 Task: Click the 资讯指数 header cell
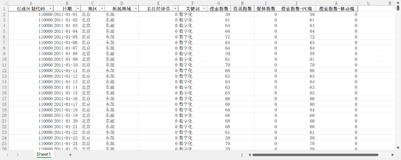click(242, 8)
